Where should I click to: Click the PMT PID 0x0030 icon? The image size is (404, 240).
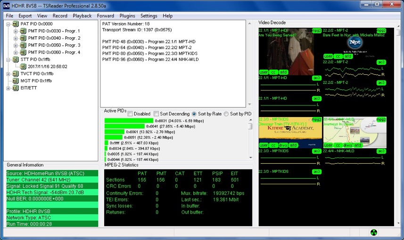click(23, 31)
